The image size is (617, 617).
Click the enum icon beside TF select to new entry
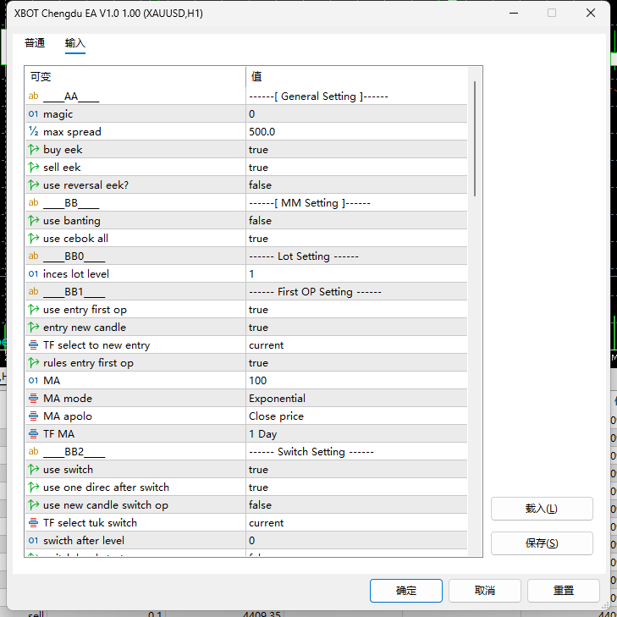pos(34,345)
